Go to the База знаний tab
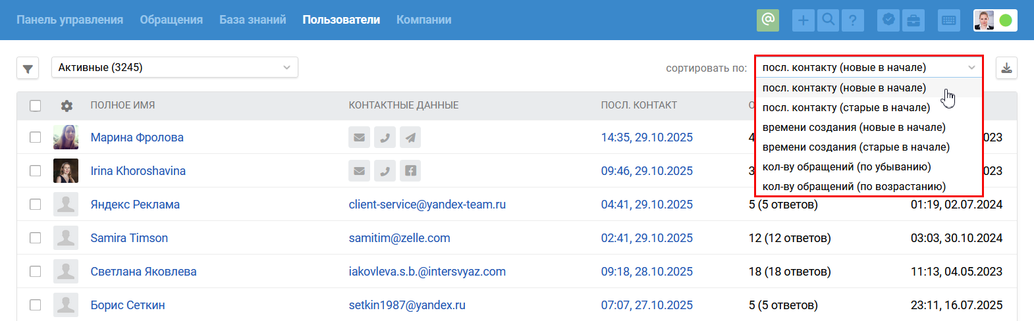This screenshot has height=321, width=1034. point(252,20)
